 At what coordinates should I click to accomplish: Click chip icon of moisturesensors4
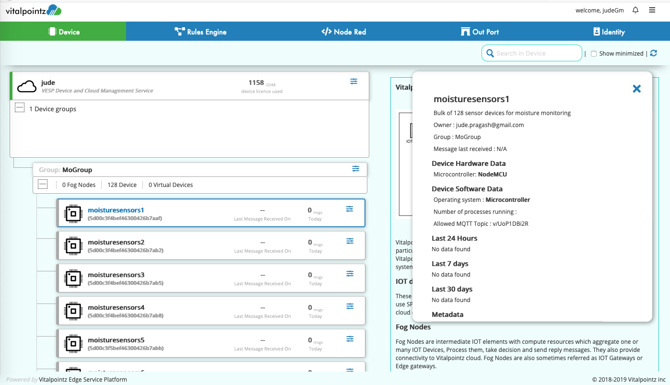[73, 311]
